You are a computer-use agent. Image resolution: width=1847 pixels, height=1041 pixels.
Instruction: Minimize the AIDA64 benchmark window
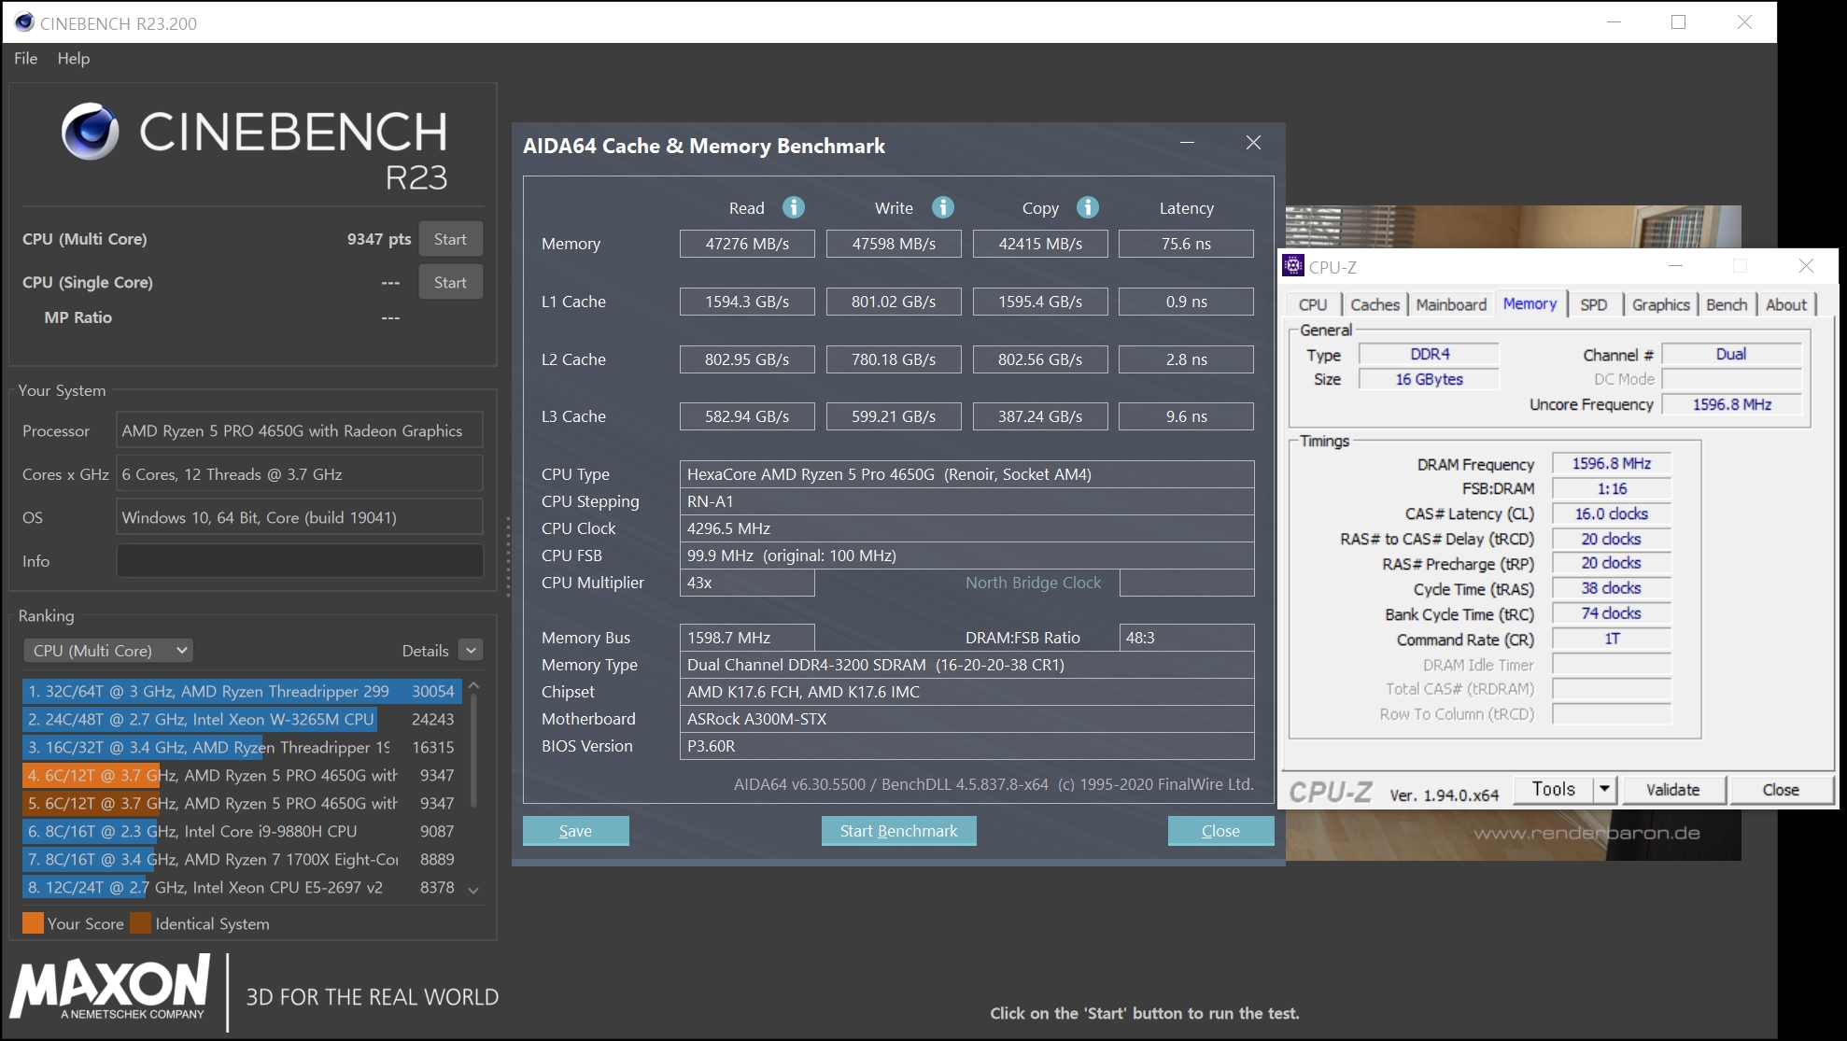(x=1187, y=143)
